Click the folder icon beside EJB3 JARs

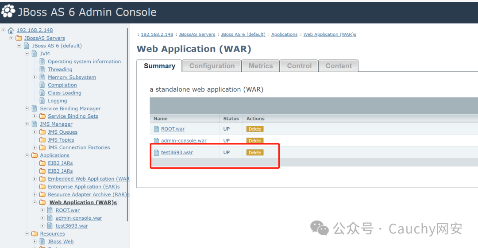pos(42,171)
